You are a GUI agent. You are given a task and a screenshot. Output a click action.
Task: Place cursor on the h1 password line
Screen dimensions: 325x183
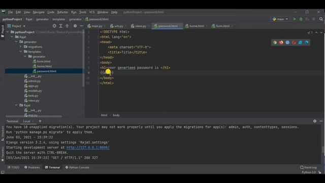tap(135, 68)
